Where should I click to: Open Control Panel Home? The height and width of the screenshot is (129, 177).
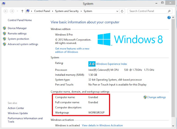20,20
